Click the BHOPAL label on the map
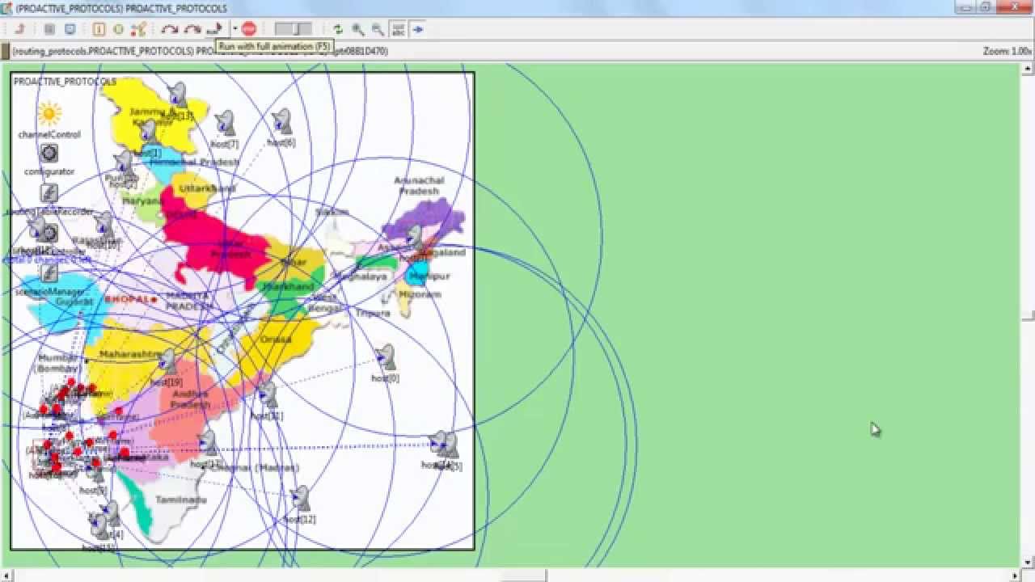The height and width of the screenshot is (582, 1035). [x=129, y=299]
